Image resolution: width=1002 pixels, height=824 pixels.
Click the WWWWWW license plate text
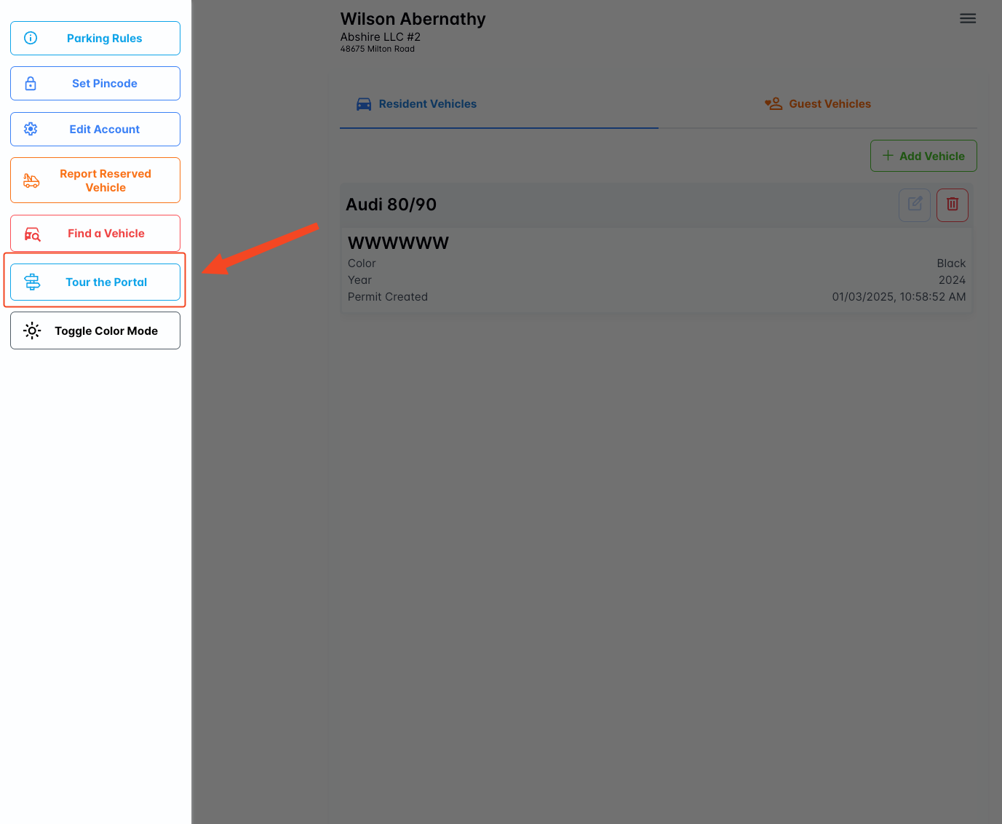coord(398,243)
